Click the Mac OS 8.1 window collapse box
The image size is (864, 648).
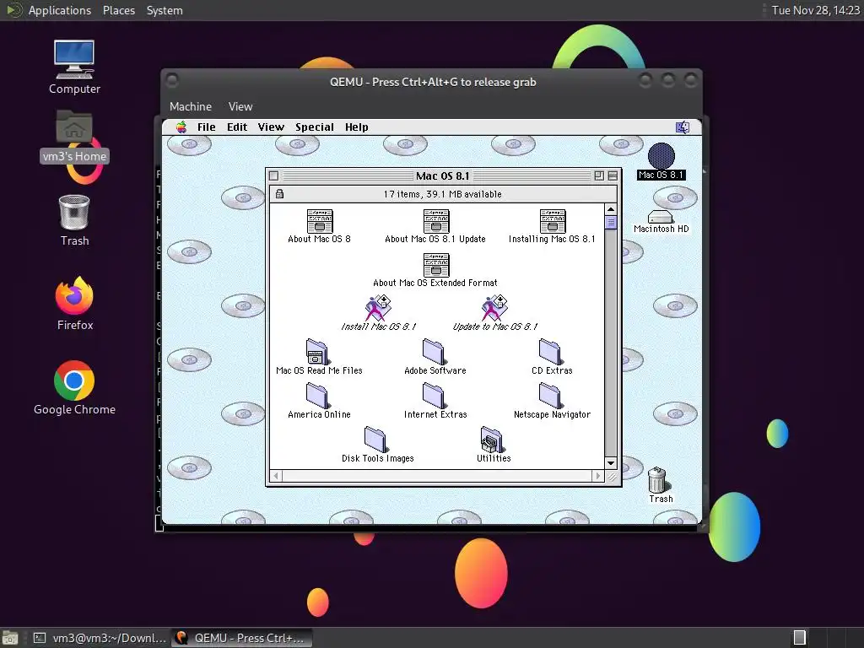[613, 175]
